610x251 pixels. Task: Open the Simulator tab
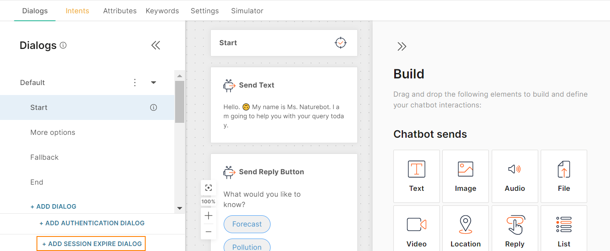coord(247,11)
